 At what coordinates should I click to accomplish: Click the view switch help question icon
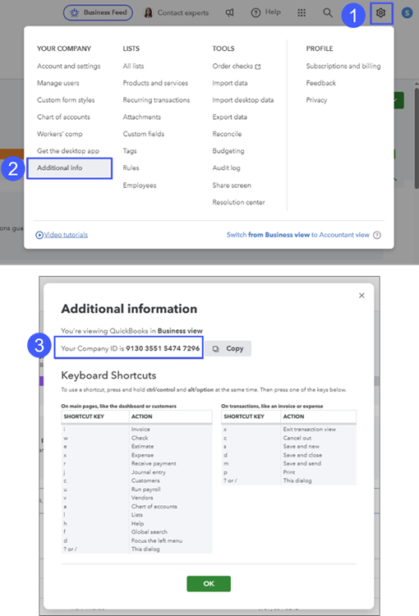(377, 235)
